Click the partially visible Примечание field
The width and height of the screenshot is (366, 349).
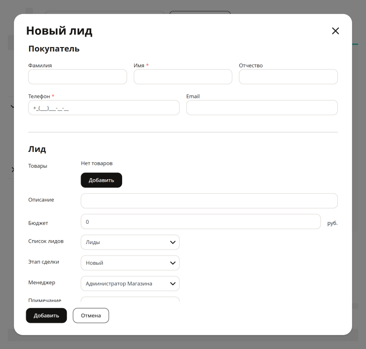pos(130,299)
